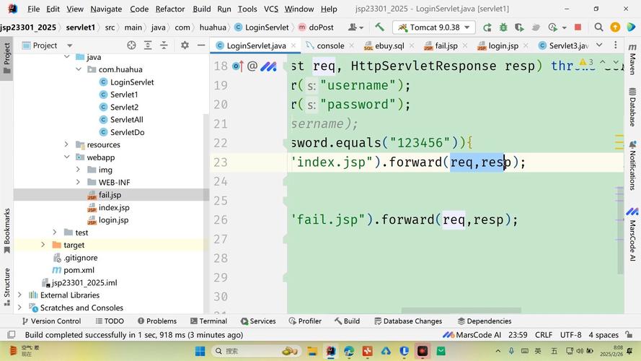Open Project panel gear options
641x361 pixels.
click(x=185, y=45)
